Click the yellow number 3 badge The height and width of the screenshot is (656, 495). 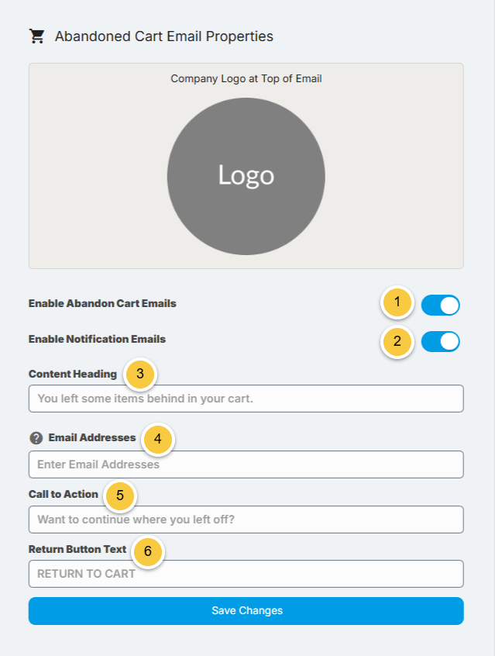click(140, 374)
